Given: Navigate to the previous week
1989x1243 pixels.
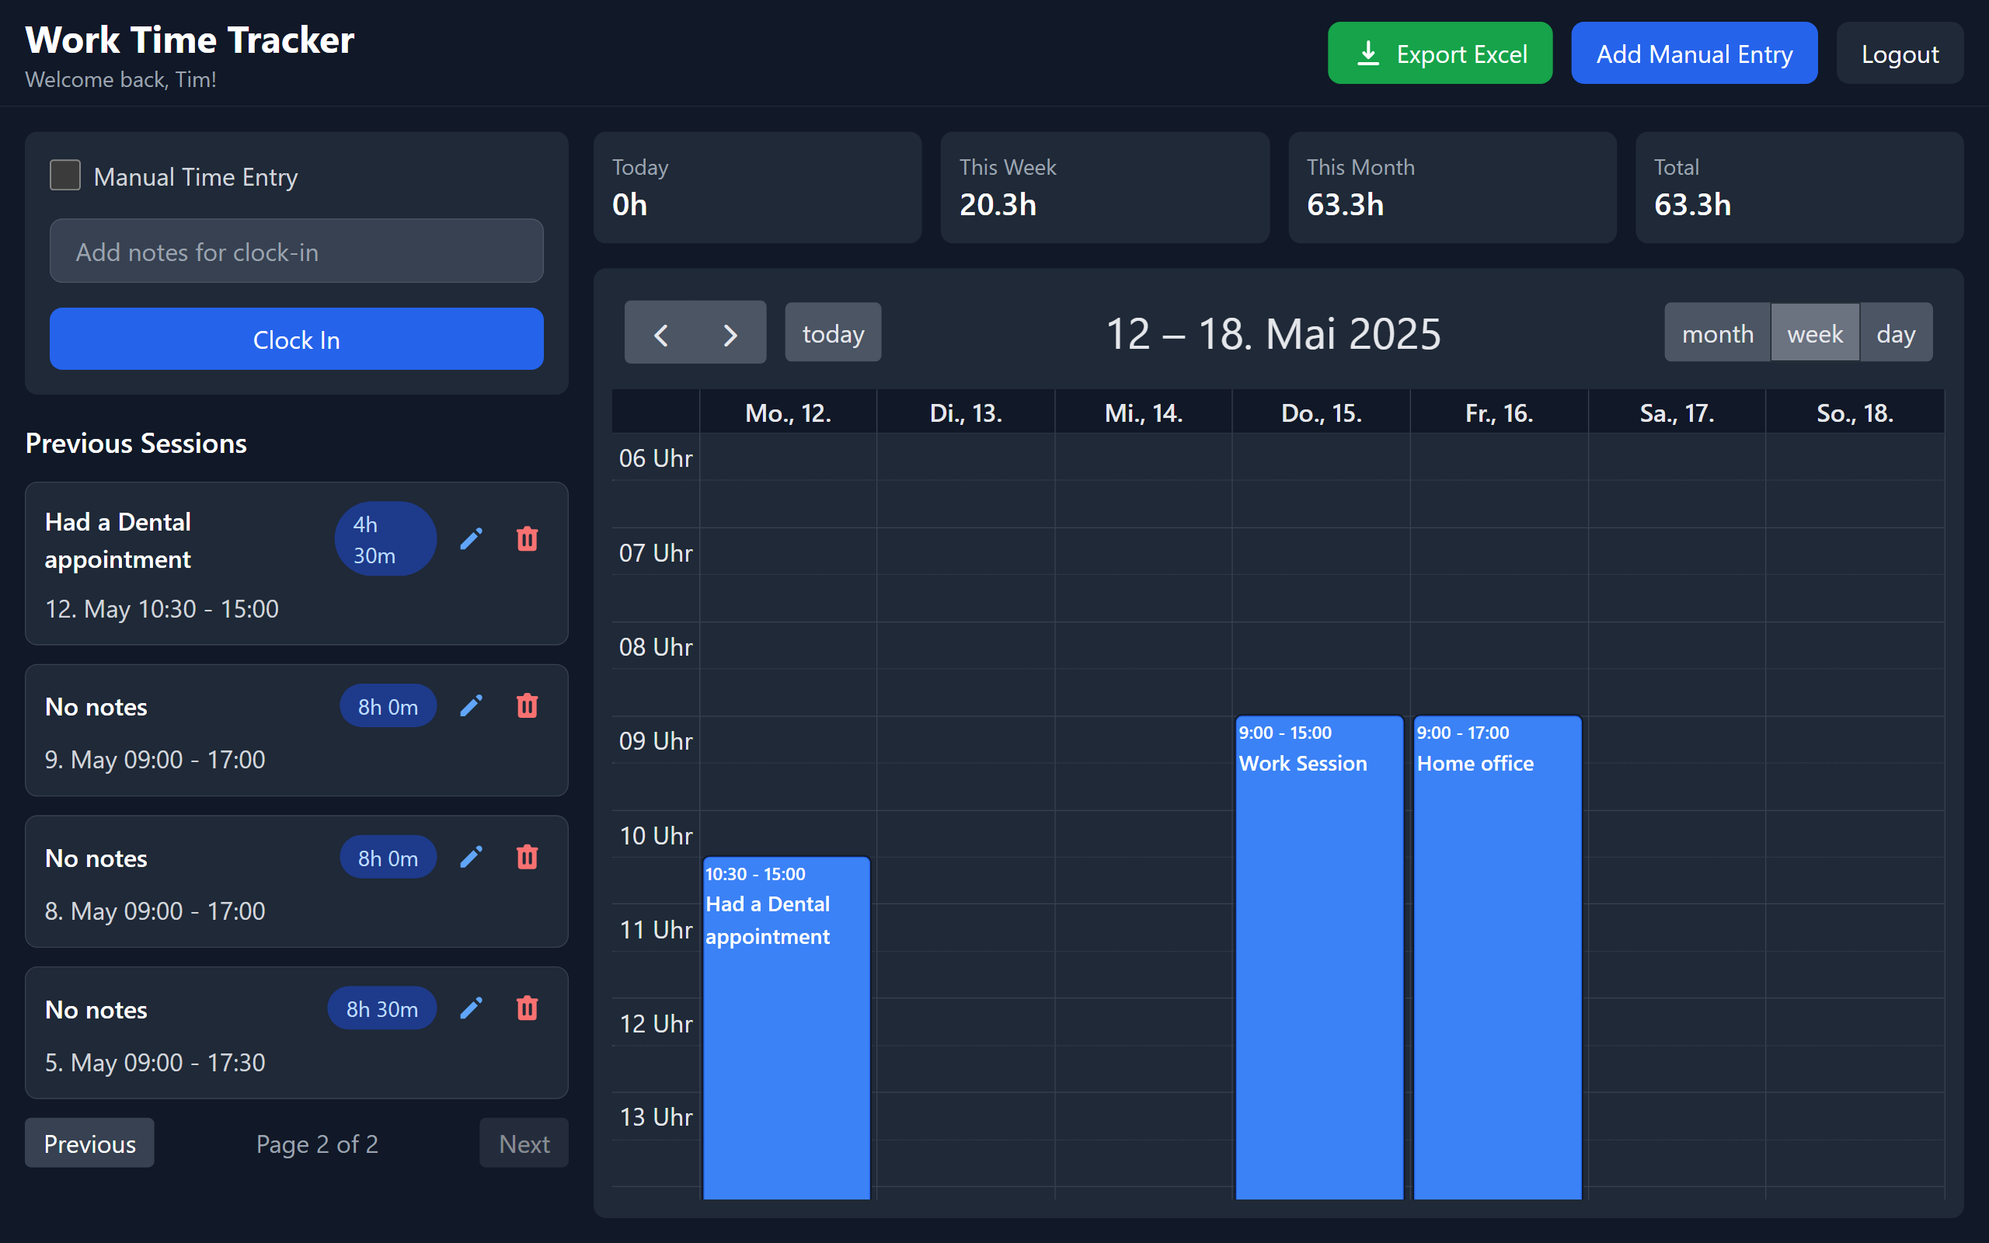Looking at the screenshot, I should 660,333.
